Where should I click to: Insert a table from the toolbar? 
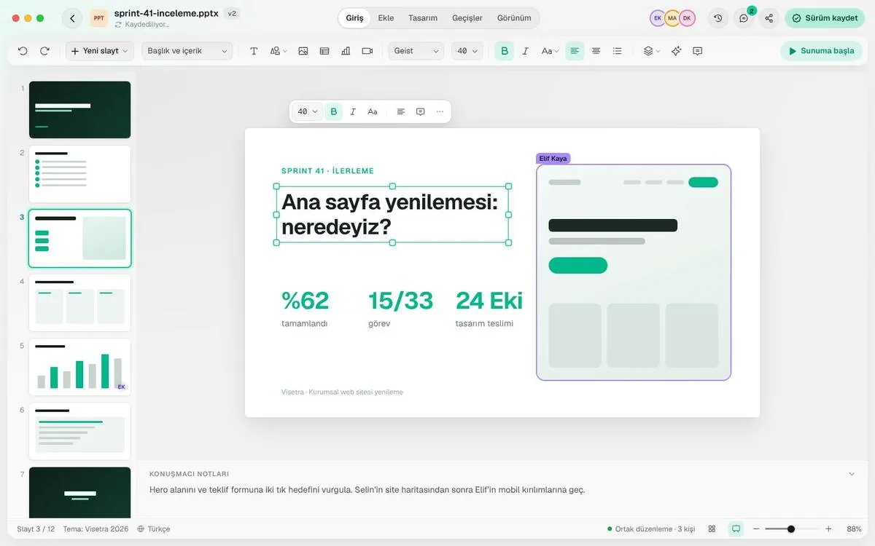point(324,51)
